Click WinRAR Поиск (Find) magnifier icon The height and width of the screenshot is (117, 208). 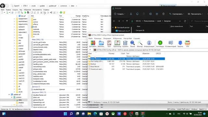coord(132,44)
